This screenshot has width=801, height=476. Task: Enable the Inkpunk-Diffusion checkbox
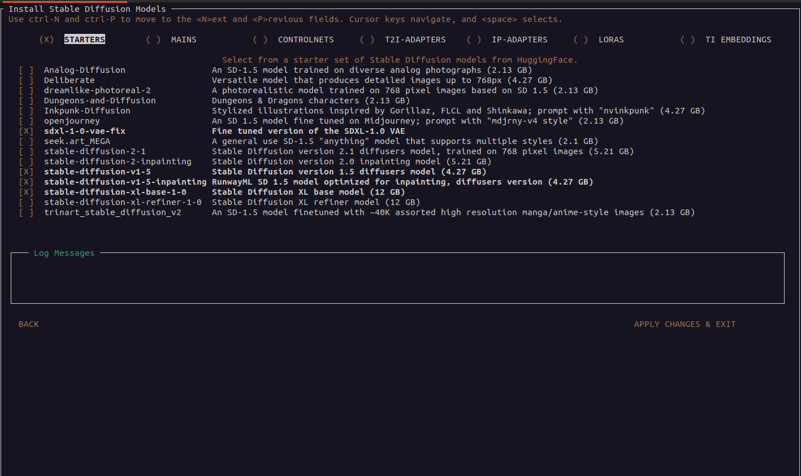(x=27, y=111)
